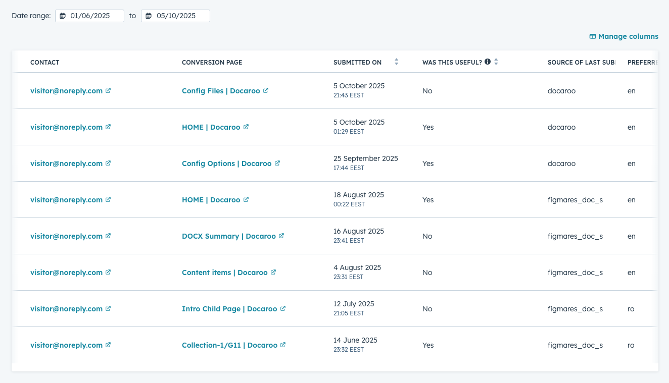The width and height of the screenshot is (669, 383).
Task: Open end date picker showing 05/10/2025
Action: pos(176,16)
